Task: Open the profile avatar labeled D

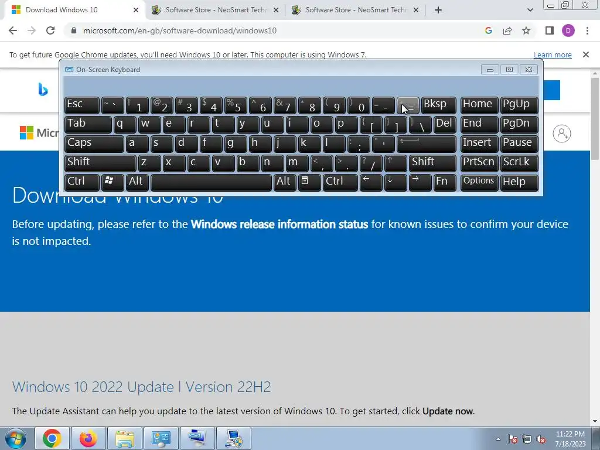Action: coord(568,30)
